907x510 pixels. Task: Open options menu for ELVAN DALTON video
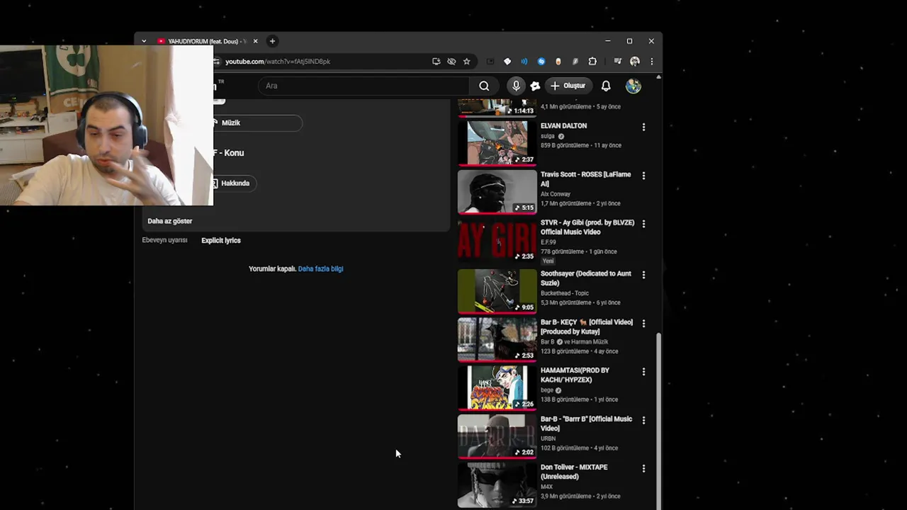click(643, 127)
